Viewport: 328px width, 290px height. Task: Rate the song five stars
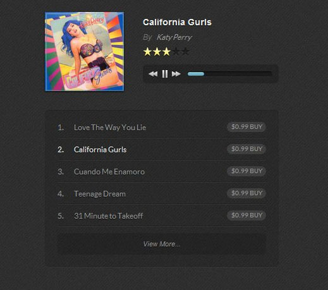185,52
